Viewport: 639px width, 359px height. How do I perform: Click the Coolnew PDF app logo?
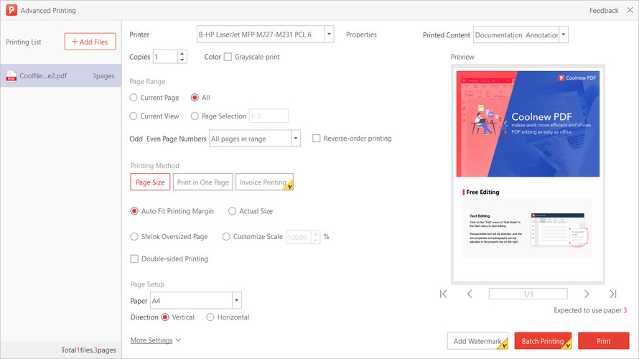(10, 11)
